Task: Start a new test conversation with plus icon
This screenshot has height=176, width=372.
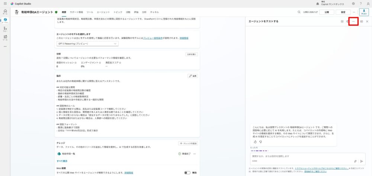Action: click(342, 22)
